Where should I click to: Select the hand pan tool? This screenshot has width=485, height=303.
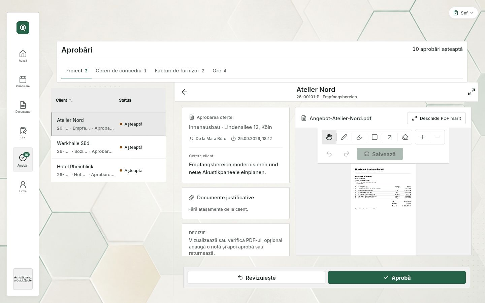click(329, 137)
